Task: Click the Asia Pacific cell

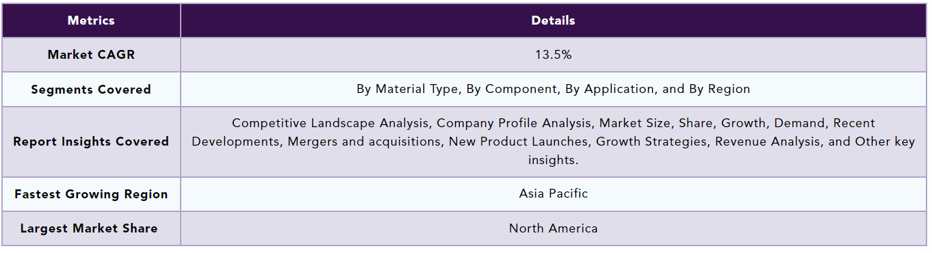Action: (554, 194)
